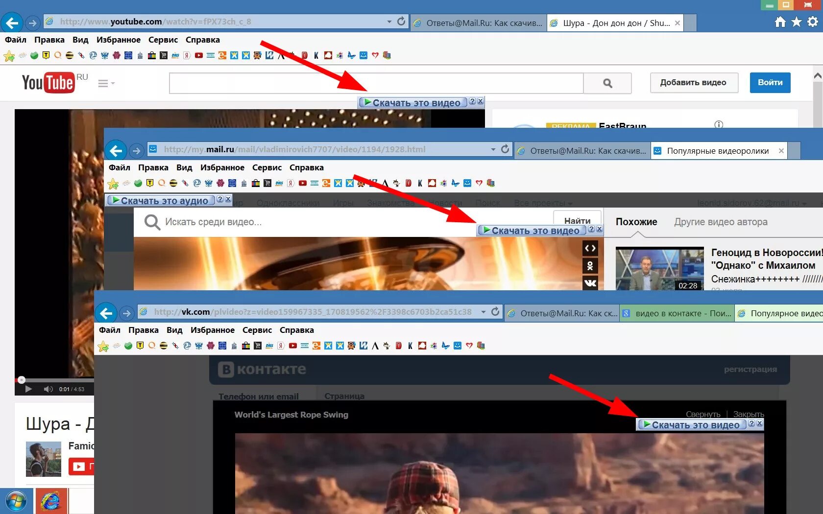Viewport: 823px width, 514px height.
Task: Expand the vk.com address bar dropdown
Action: 483,312
